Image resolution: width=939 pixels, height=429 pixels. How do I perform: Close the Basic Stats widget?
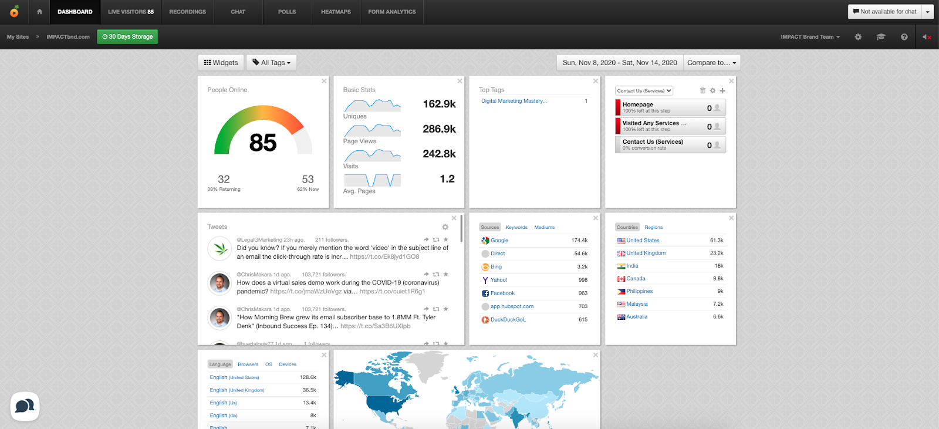460,81
